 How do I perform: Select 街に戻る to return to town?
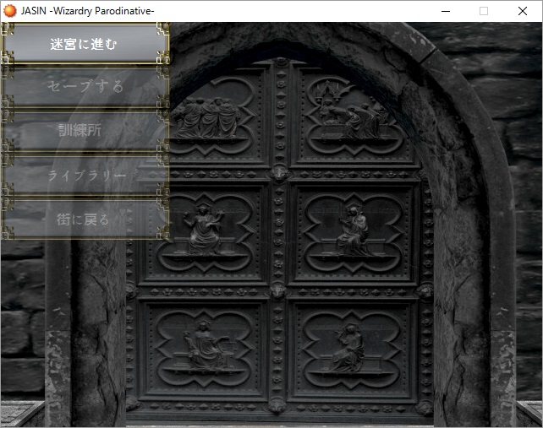84,219
